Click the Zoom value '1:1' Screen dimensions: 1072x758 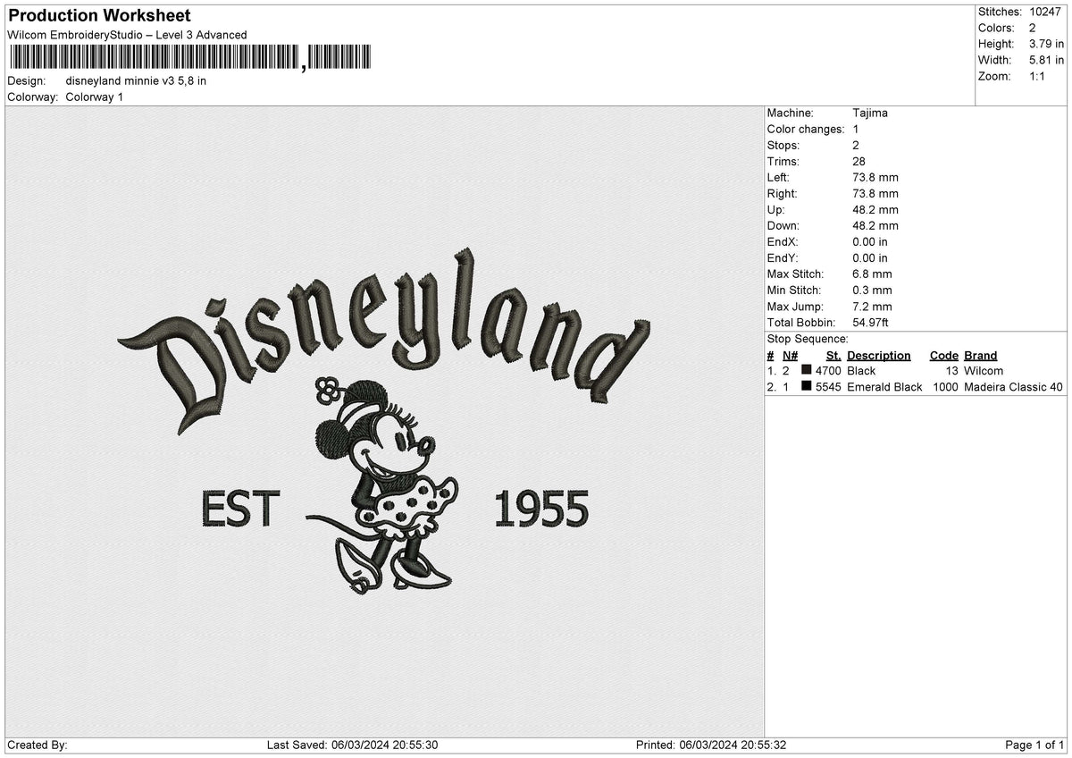point(1038,76)
